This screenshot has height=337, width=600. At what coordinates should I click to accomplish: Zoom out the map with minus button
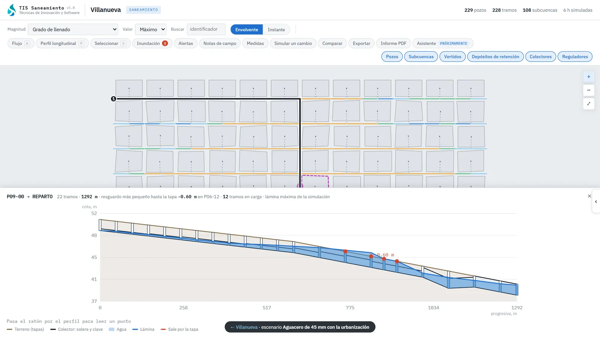click(589, 90)
